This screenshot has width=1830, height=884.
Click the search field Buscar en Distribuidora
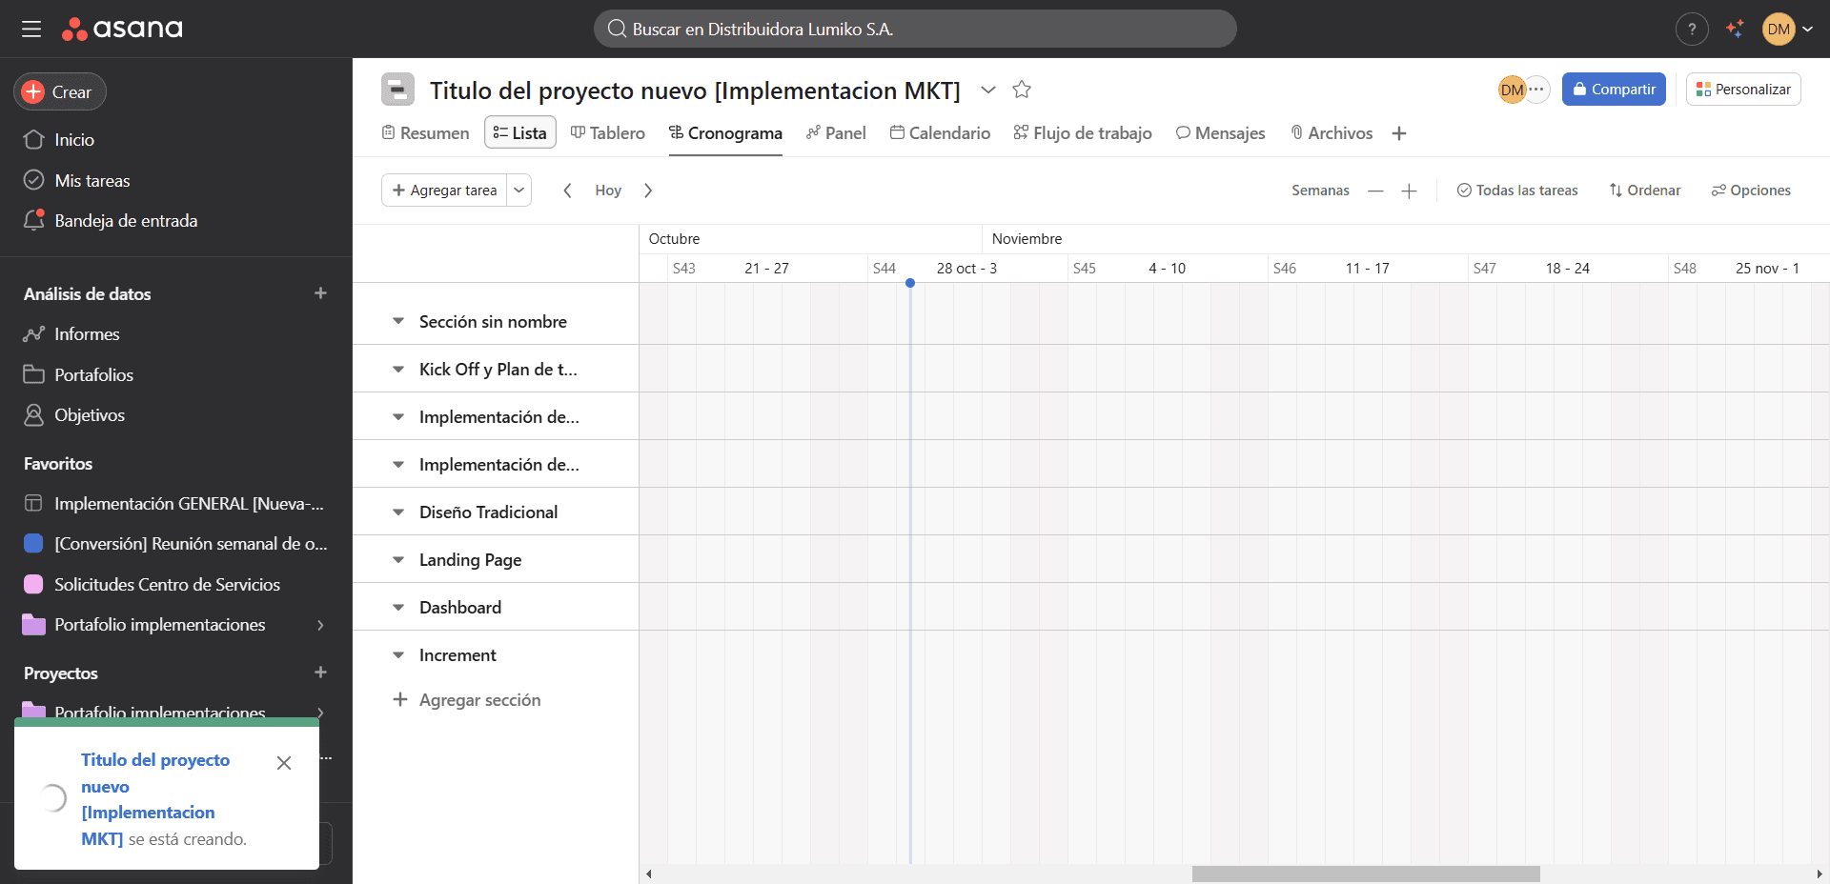click(x=915, y=29)
